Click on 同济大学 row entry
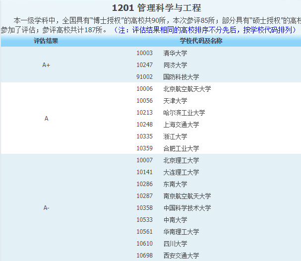Viewport: 301px width, 261px height. [175, 65]
